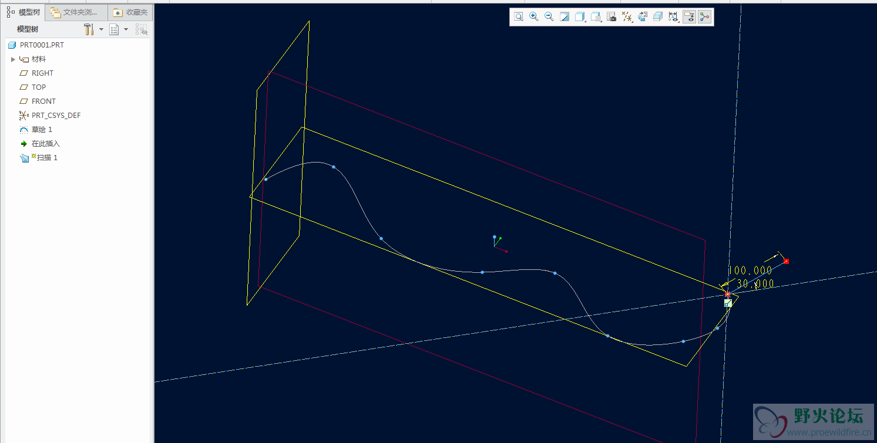Open the display style cube dropdown
The height and width of the screenshot is (443, 877).
point(580,17)
